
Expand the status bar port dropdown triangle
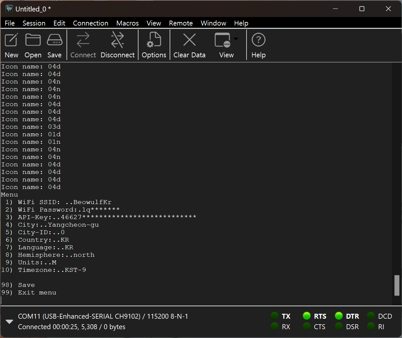[x=9, y=322]
